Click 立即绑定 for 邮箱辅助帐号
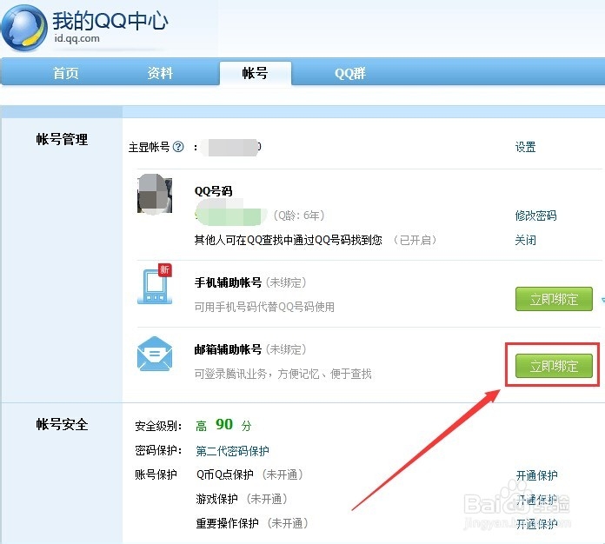The width and height of the screenshot is (605, 544). tap(554, 366)
